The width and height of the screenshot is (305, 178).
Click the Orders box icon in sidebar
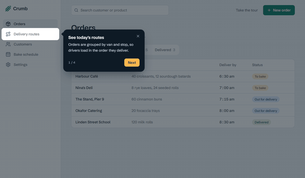(8, 24)
